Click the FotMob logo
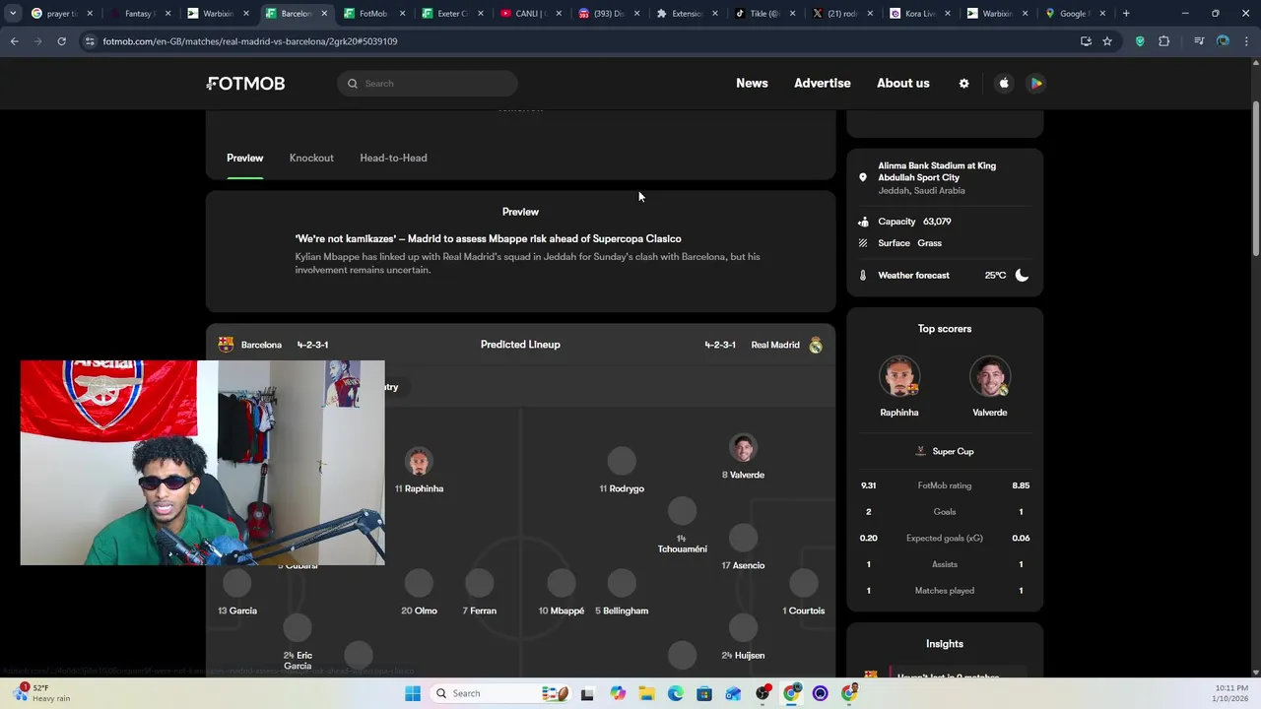The height and width of the screenshot is (709, 1261). (246, 84)
